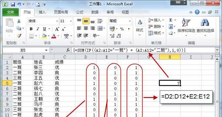Apply comma style number format
The image size is (222, 117).
(x=129, y=29)
